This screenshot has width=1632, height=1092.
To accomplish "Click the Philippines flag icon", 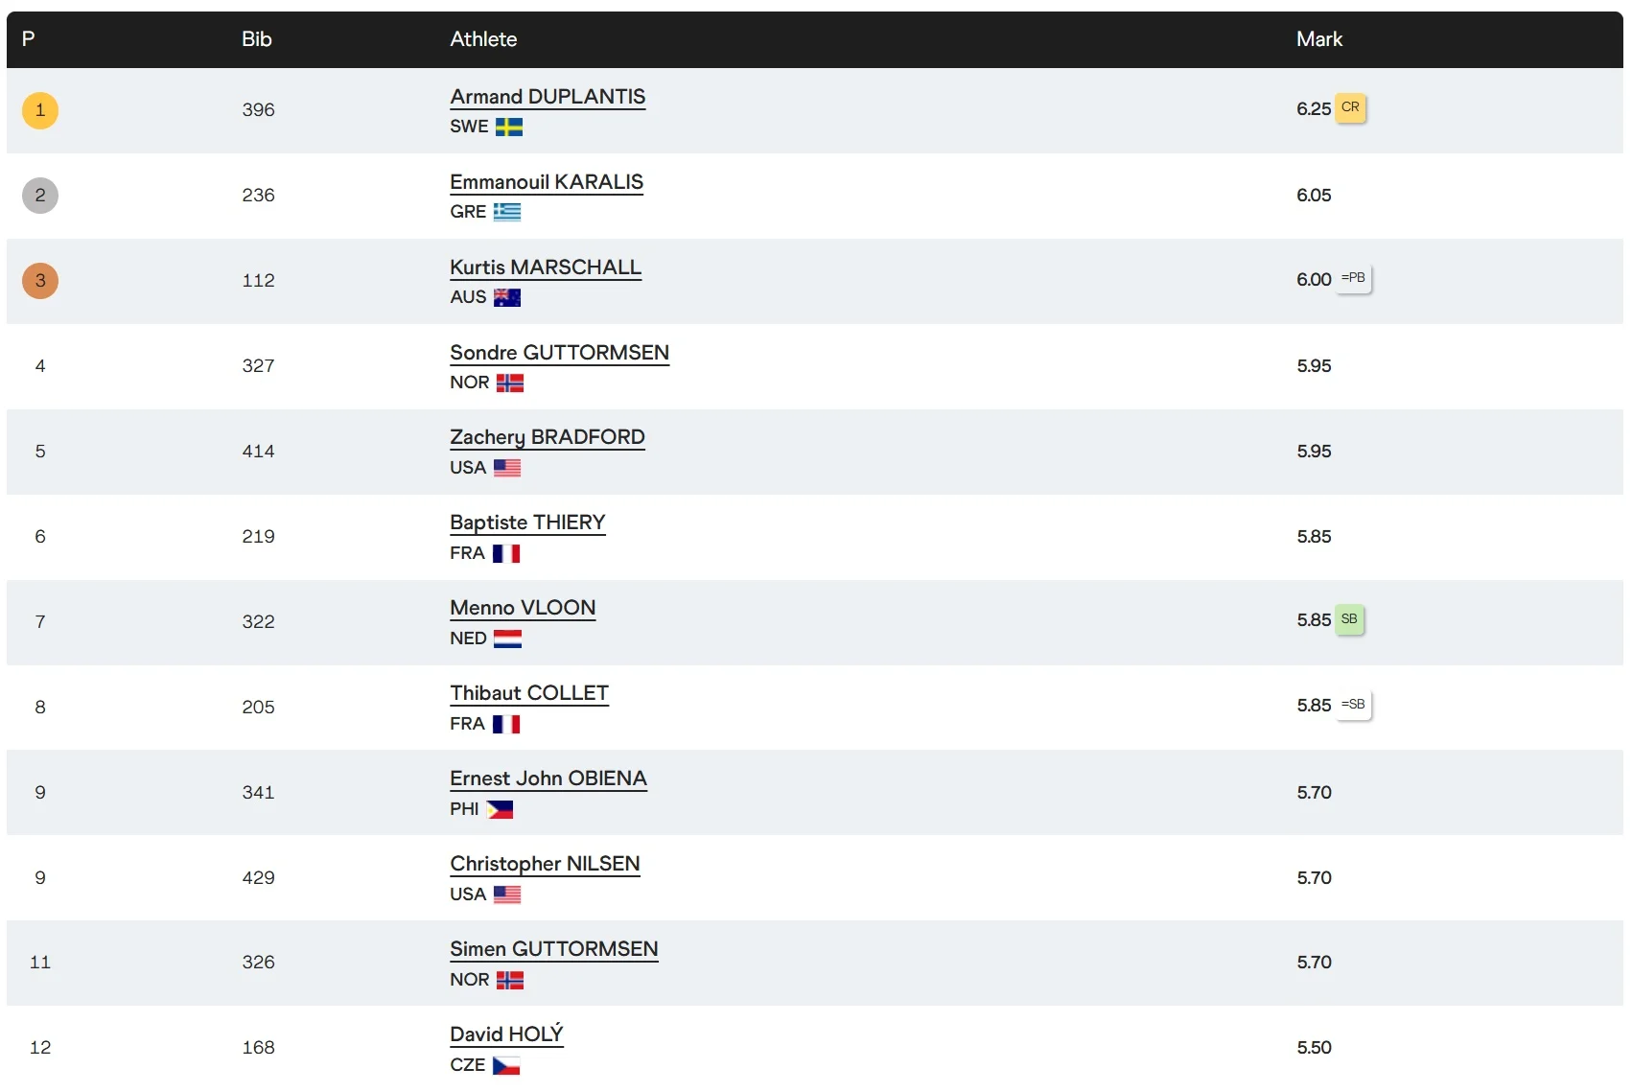I will [x=500, y=809].
